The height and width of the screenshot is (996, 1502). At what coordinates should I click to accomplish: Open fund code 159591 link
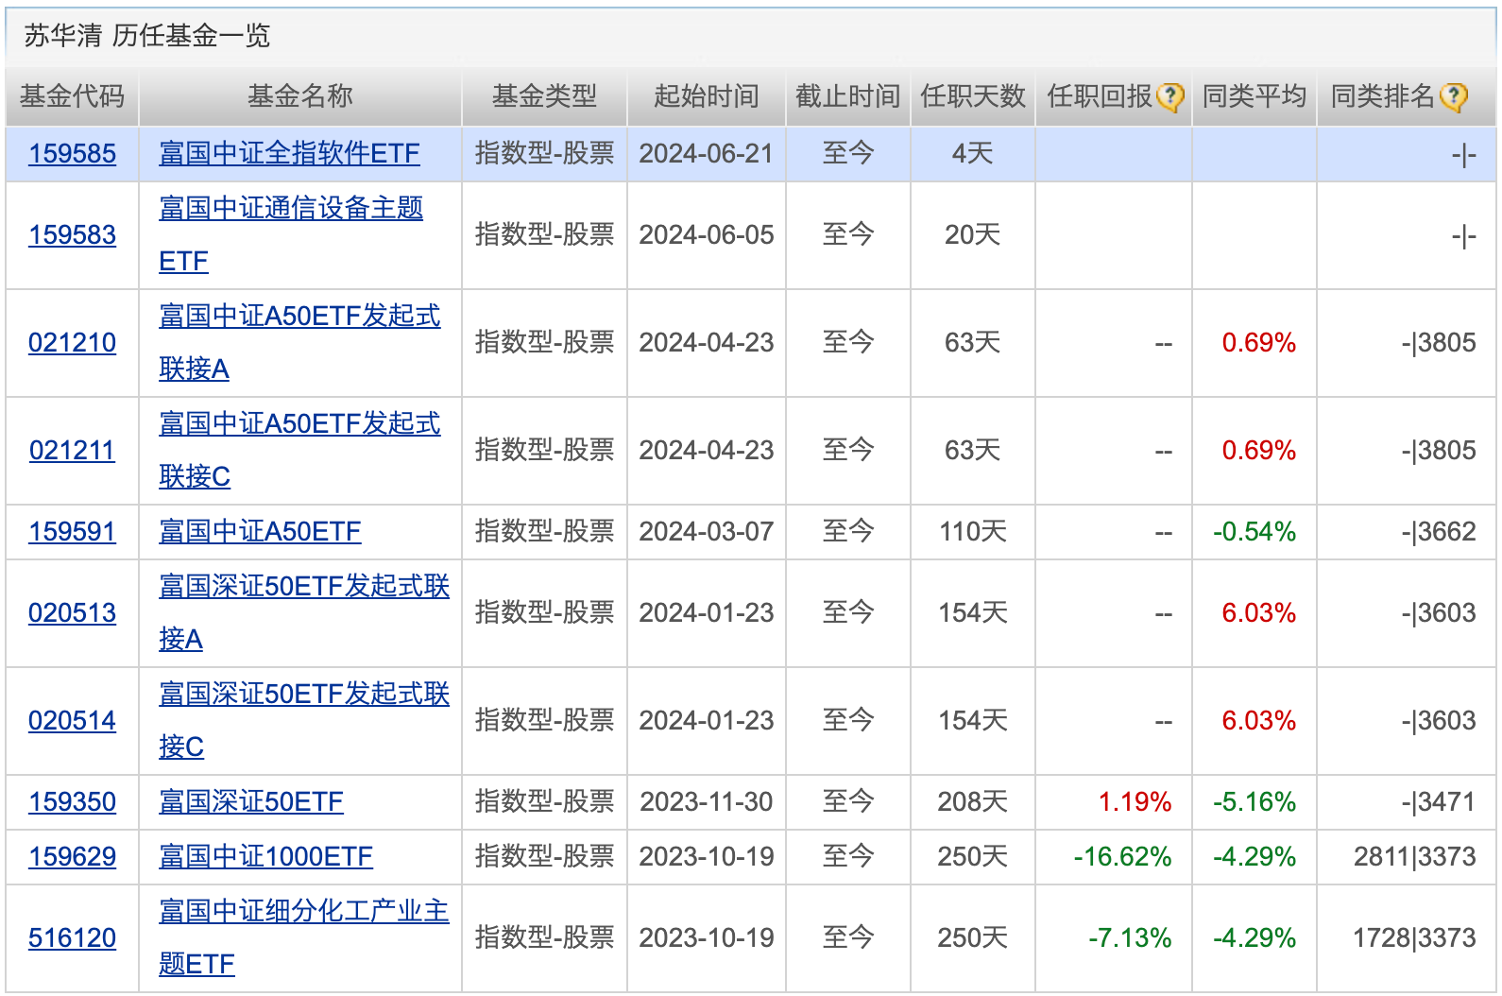click(x=72, y=531)
